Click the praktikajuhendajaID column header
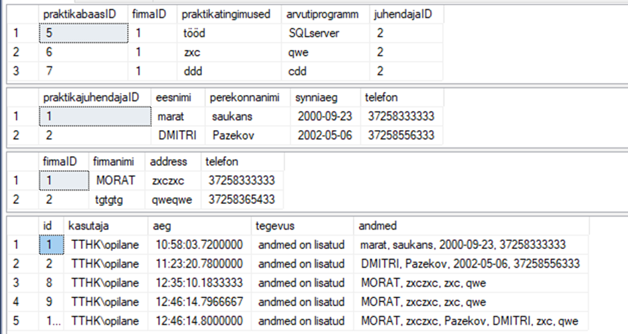The width and height of the screenshot is (628, 334). [94, 98]
